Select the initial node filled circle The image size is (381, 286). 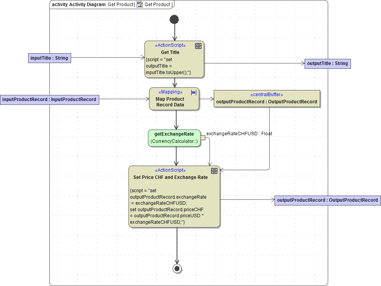(174, 19)
